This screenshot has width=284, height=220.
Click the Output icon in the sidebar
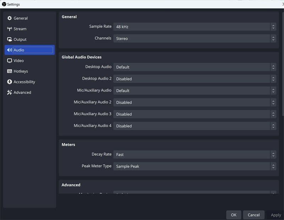10,39
